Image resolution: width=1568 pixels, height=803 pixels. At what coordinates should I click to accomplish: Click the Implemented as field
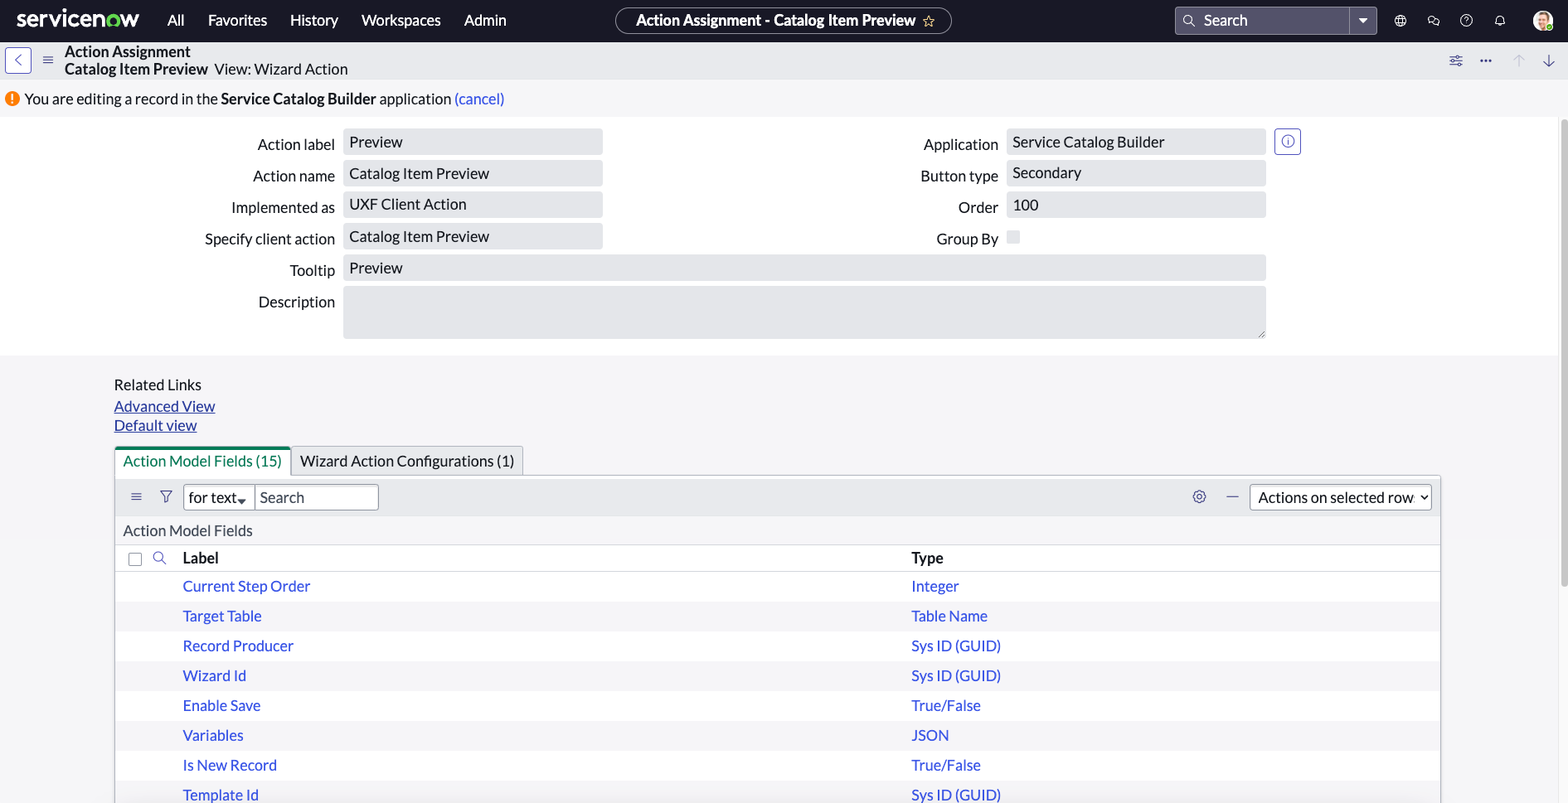(x=473, y=205)
